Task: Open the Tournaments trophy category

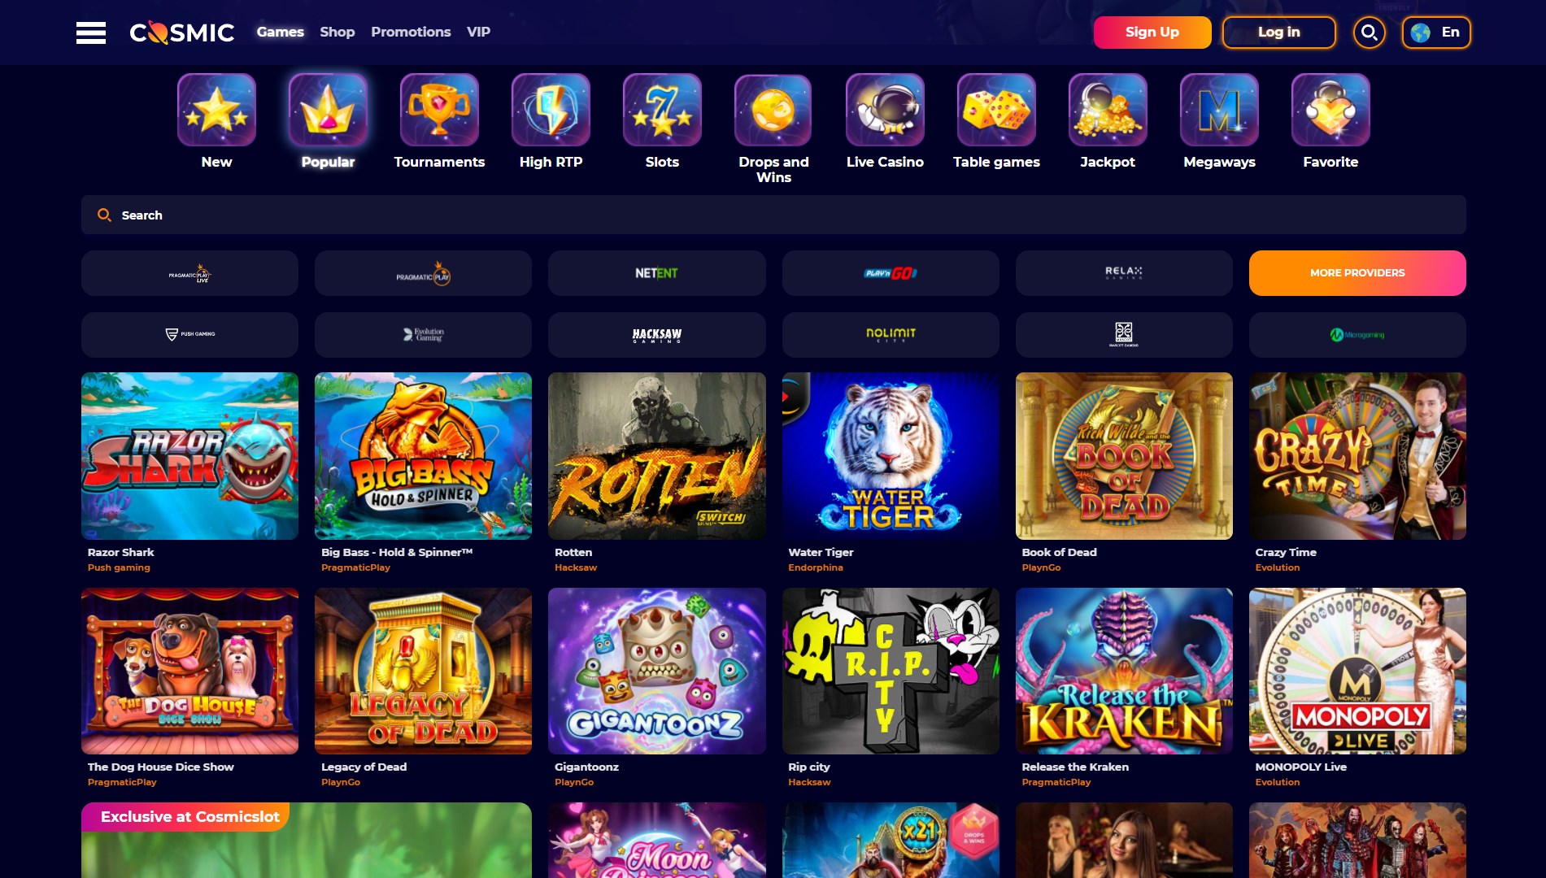Action: [x=439, y=110]
